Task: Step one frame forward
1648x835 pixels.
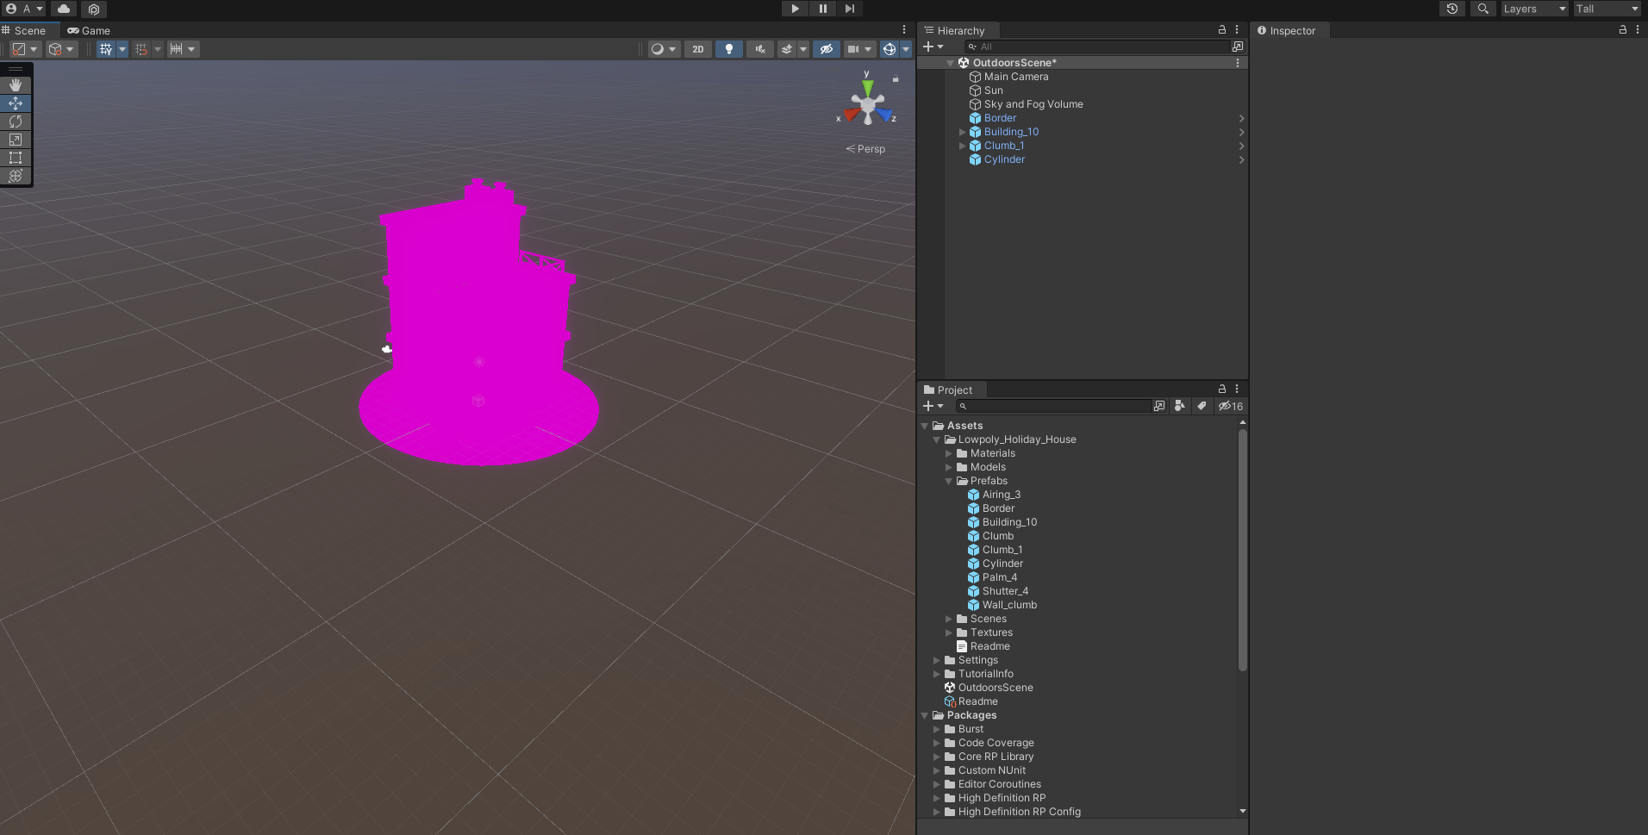Action: pos(850,9)
